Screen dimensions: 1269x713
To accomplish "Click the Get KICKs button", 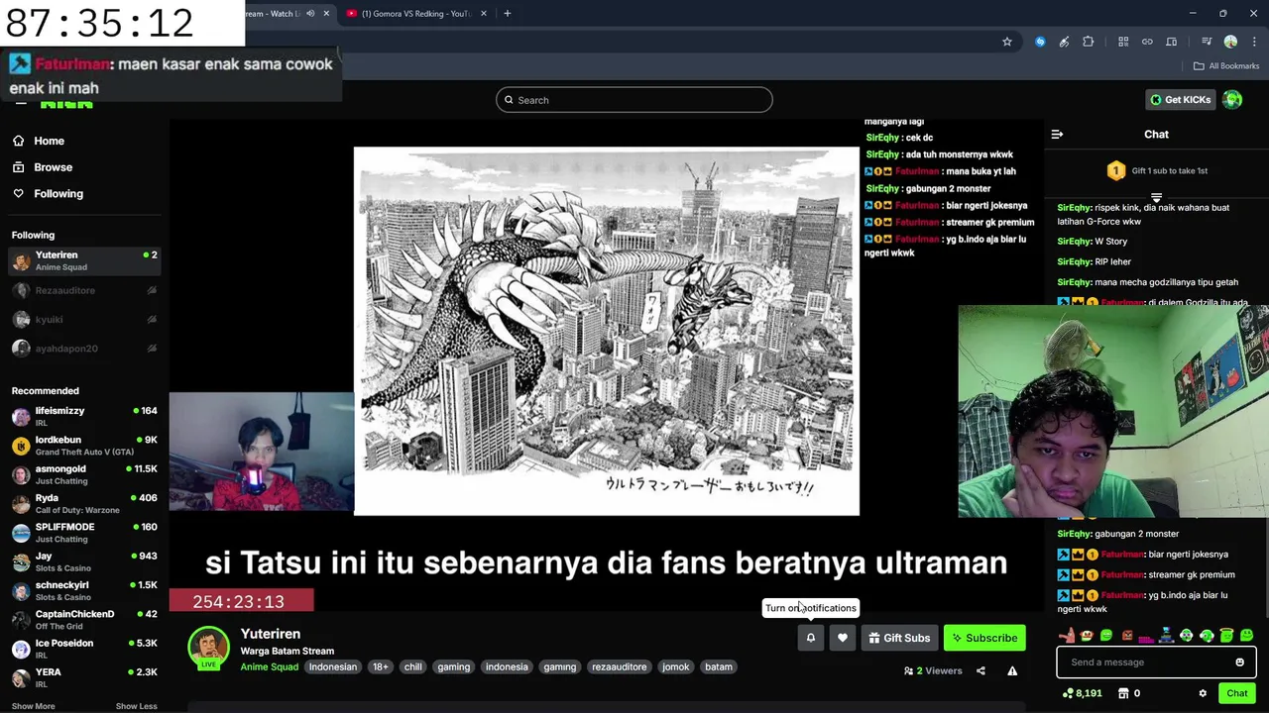I will click(x=1180, y=99).
